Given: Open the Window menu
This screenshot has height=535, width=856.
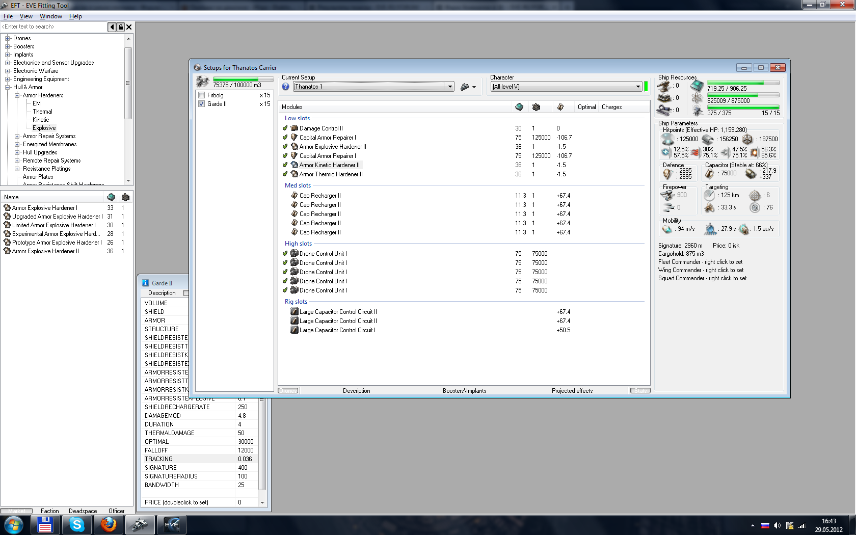Looking at the screenshot, I should [x=51, y=16].
